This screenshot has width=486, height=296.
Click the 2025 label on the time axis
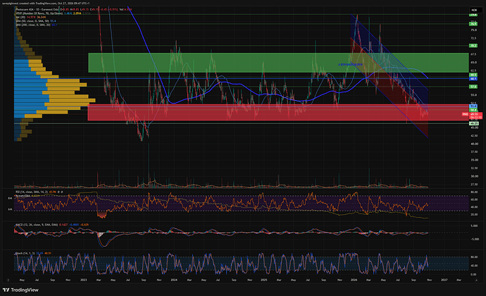pyautogui.click(x=263, y=280)
